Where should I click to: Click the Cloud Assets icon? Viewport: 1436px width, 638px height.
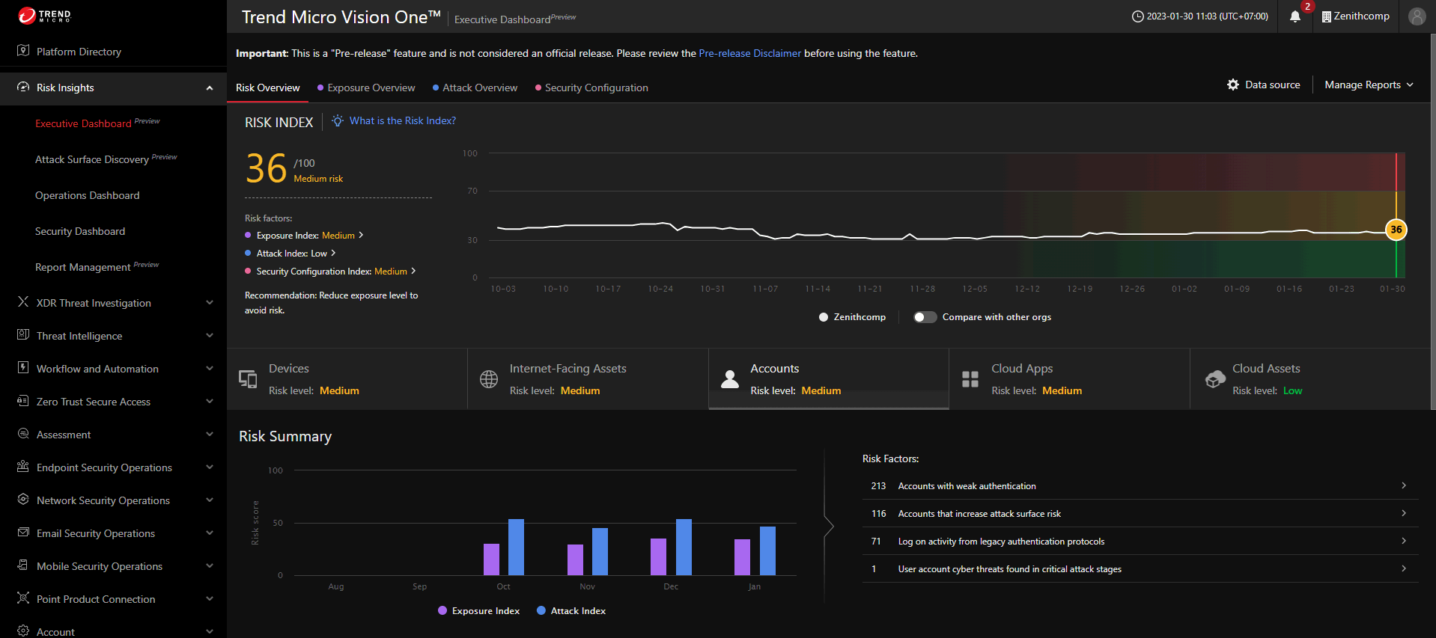[x=1215, y=379]
